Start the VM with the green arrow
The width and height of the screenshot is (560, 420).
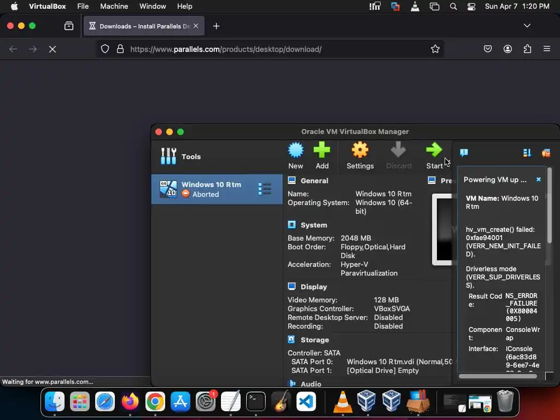[x=434, y=155]
